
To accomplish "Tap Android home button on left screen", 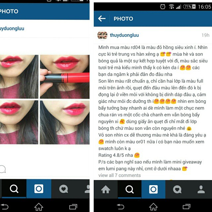I will pos(39,207).
